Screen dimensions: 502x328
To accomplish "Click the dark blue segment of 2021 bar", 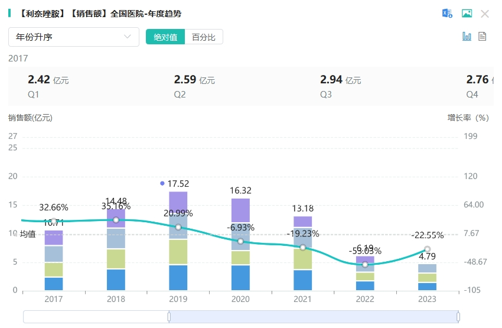I will pyautogui.click(x=303, y=280).
